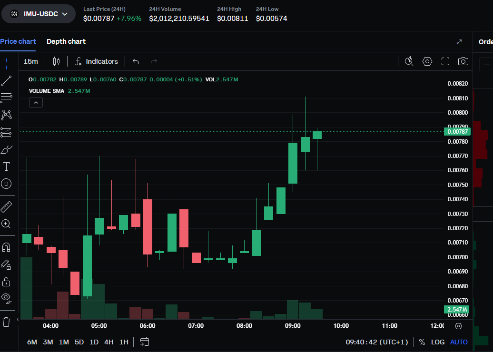Select the brush drawing tool

tap(6, 149)
